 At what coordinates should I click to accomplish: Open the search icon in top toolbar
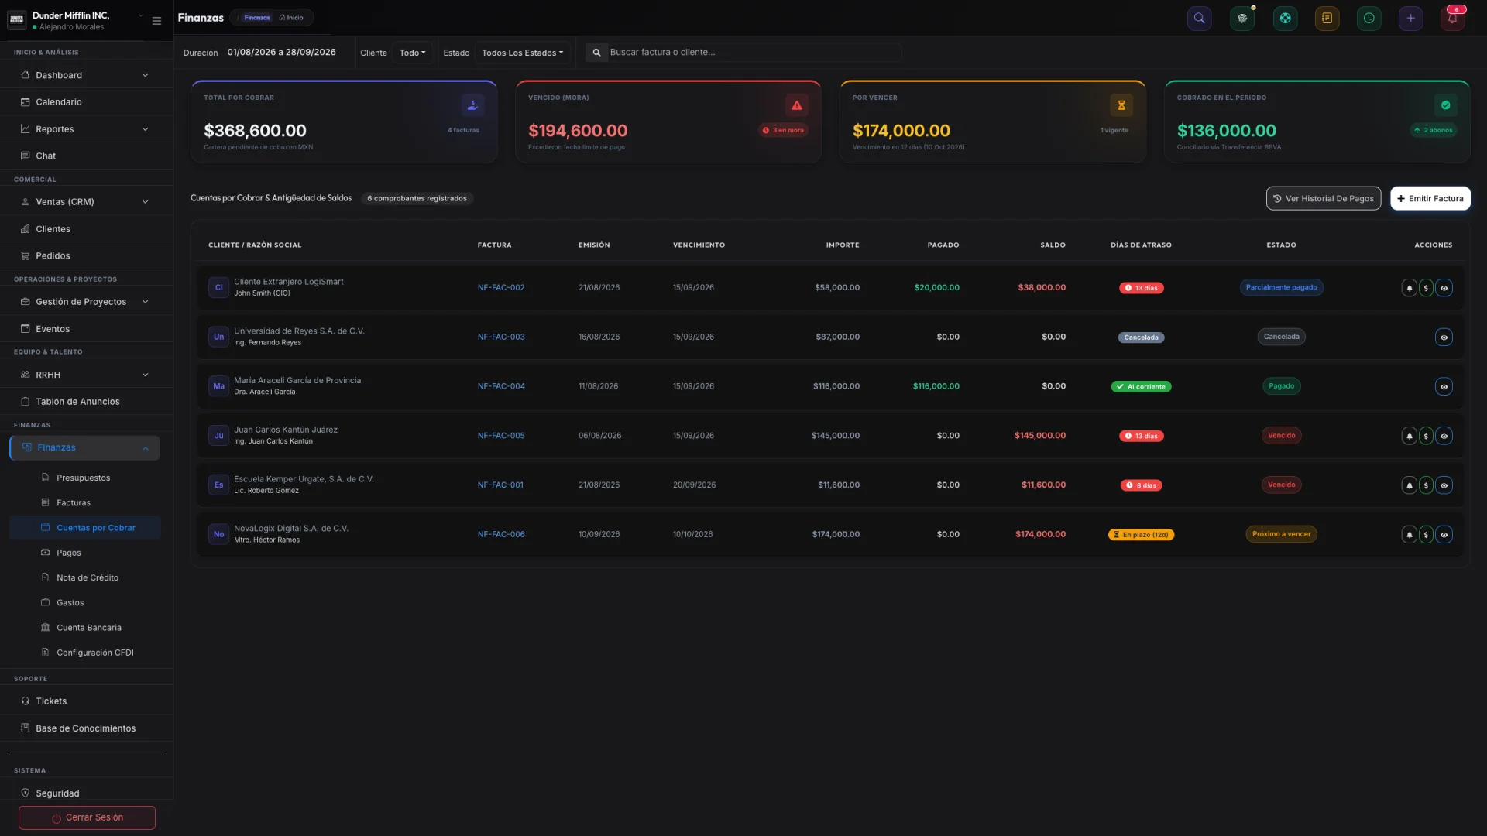[1199, 19]
